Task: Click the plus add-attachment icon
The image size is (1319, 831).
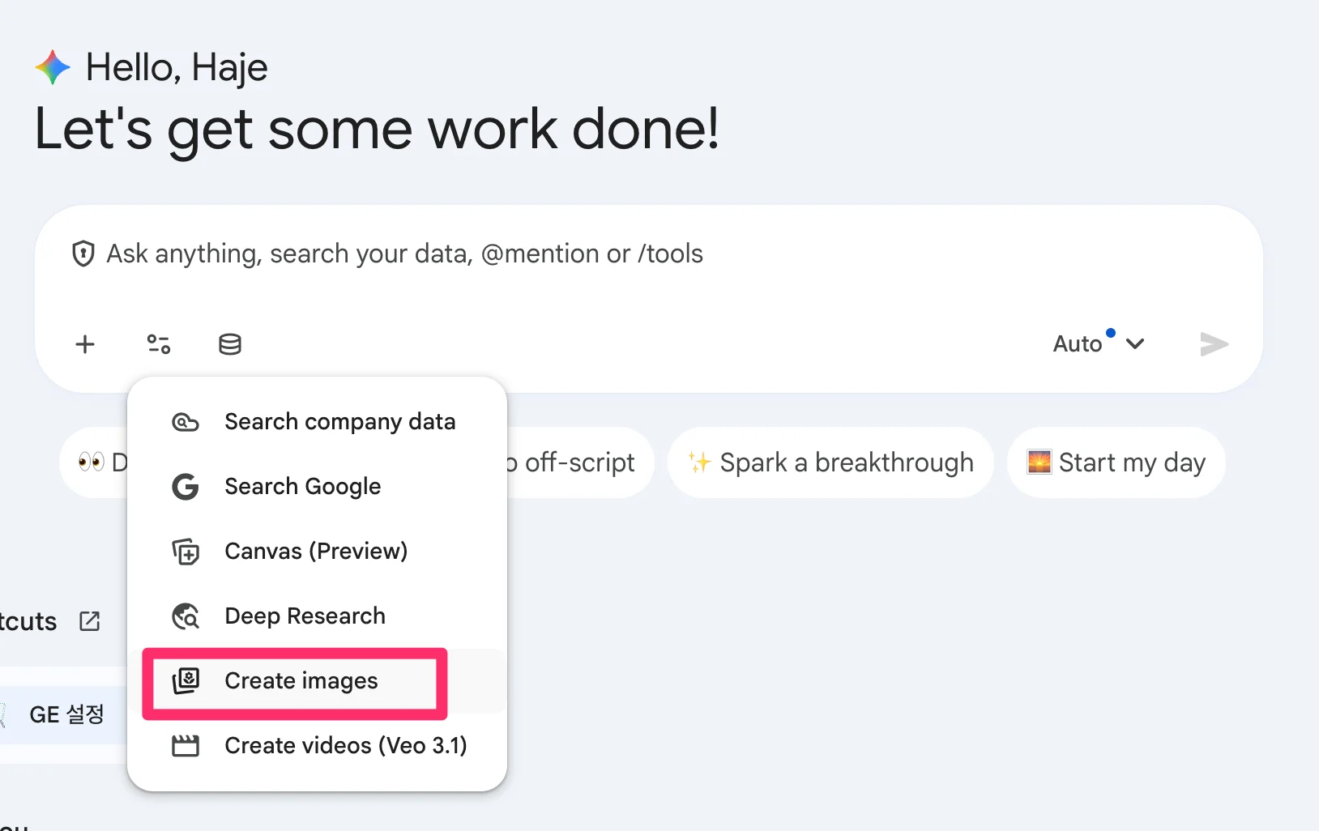Action: coord(85,344)
